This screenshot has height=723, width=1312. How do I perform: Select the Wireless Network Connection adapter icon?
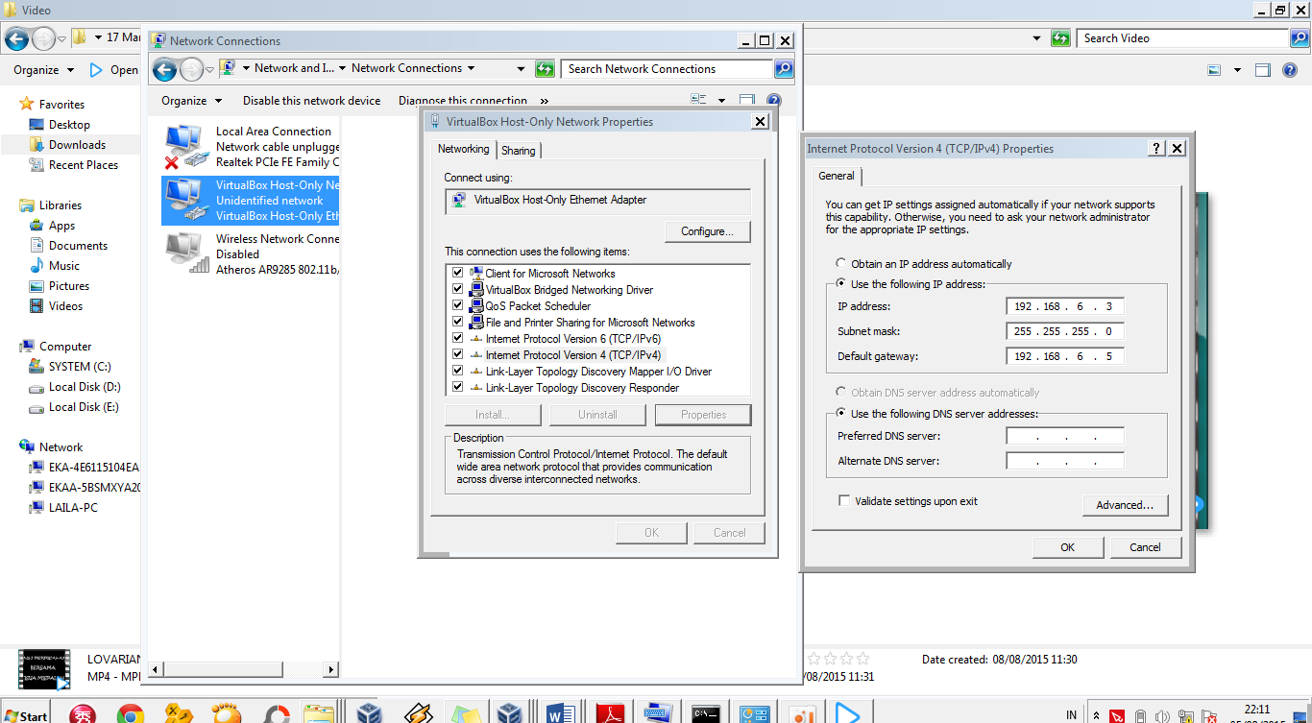click(185, 253)
